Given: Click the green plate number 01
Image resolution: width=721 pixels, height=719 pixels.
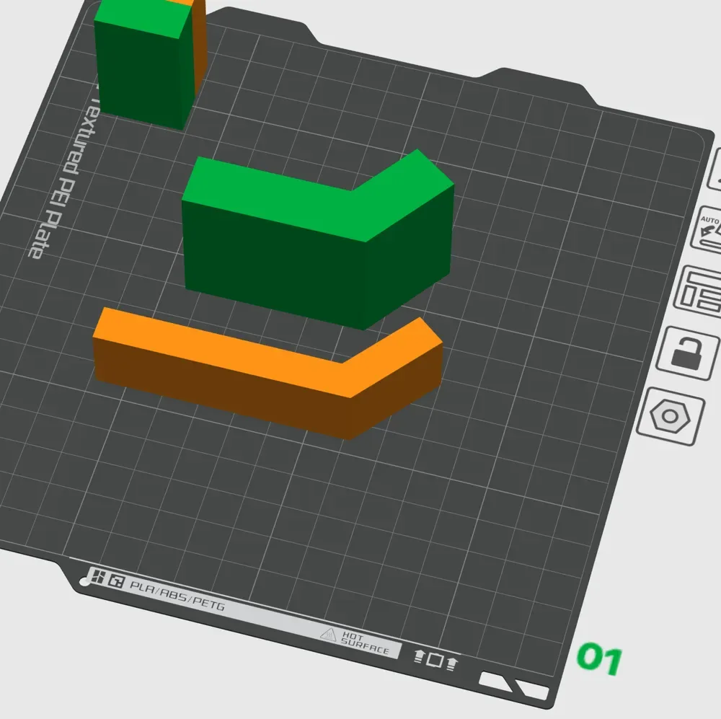Looking at the screenshot, I should point(599,658).
